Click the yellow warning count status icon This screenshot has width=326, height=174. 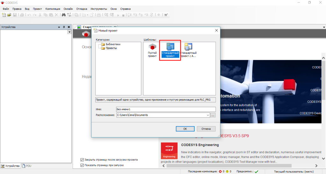227,171
